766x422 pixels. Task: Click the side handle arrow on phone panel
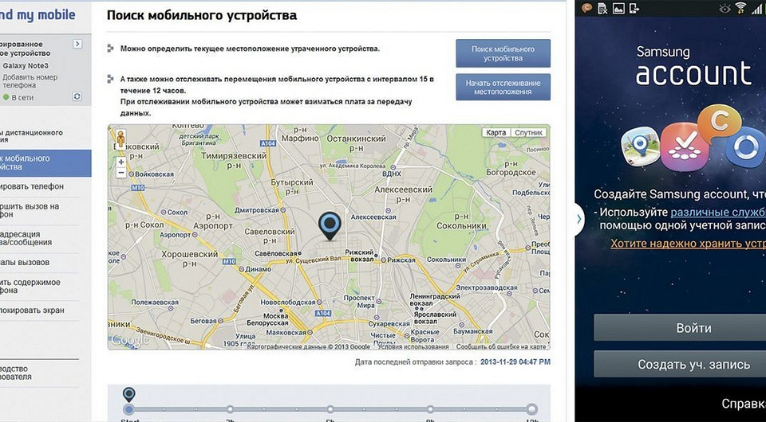click(x=579, y=219)
